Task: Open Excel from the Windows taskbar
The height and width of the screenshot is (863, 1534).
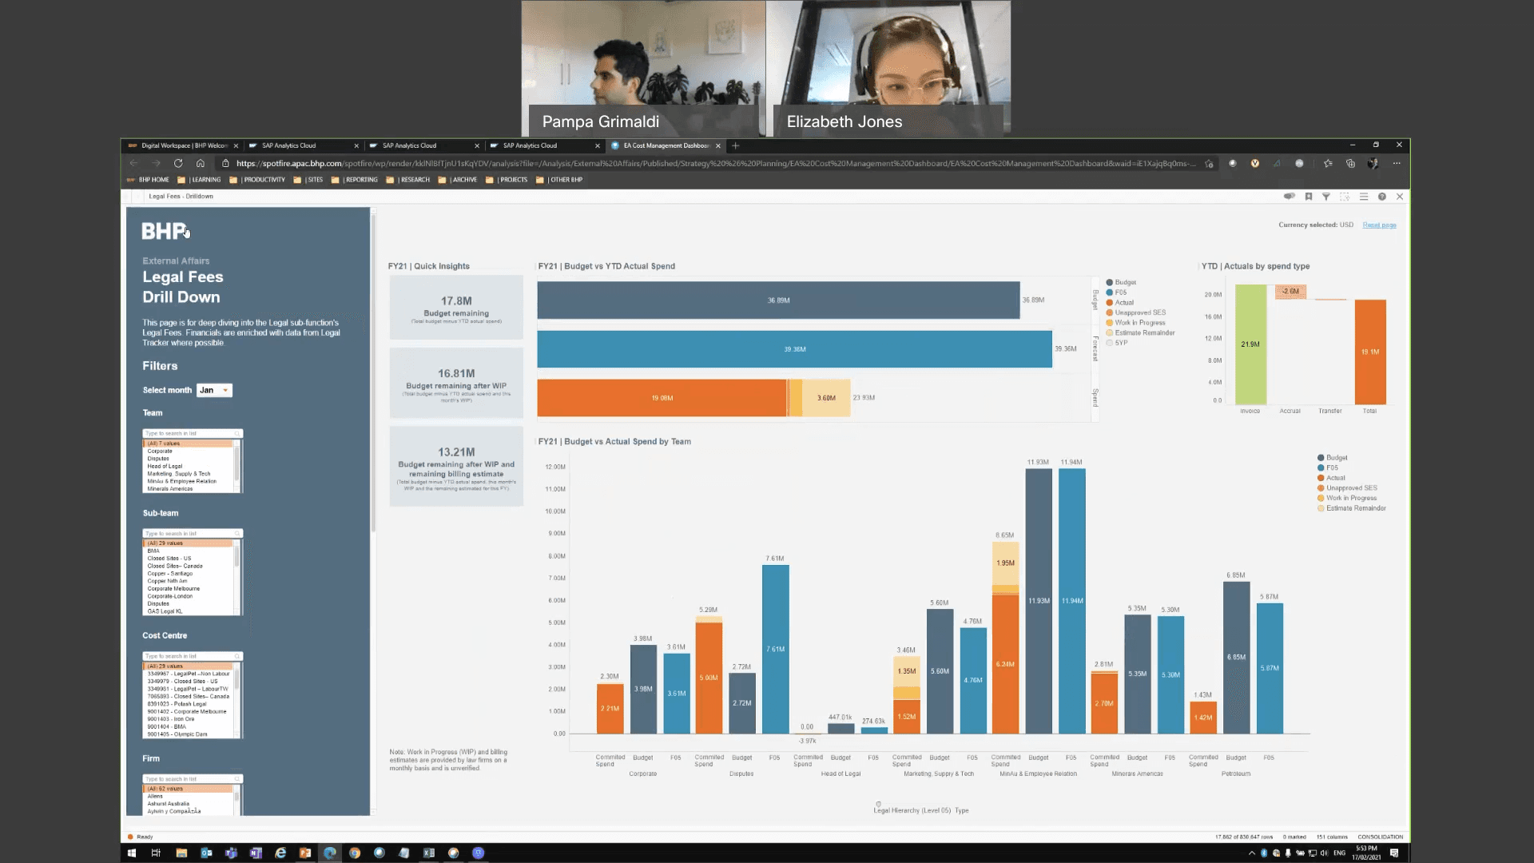Action: click(428, 853)
